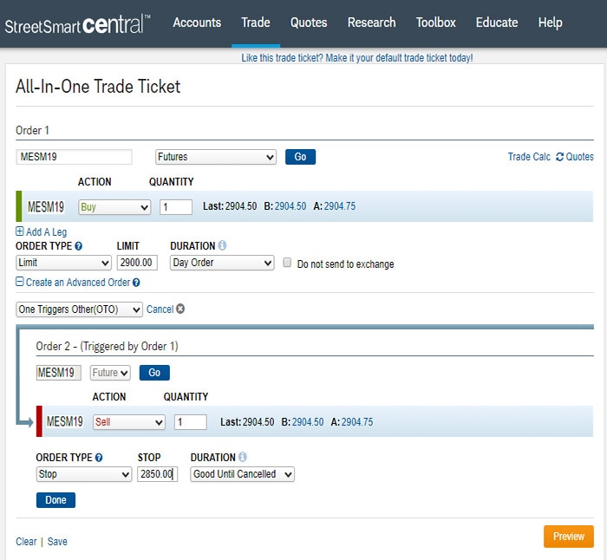Open the Buy action dropdown in Order 1
Image resolution: width=607 pixels, height=560 pixels.
[114, 207]
